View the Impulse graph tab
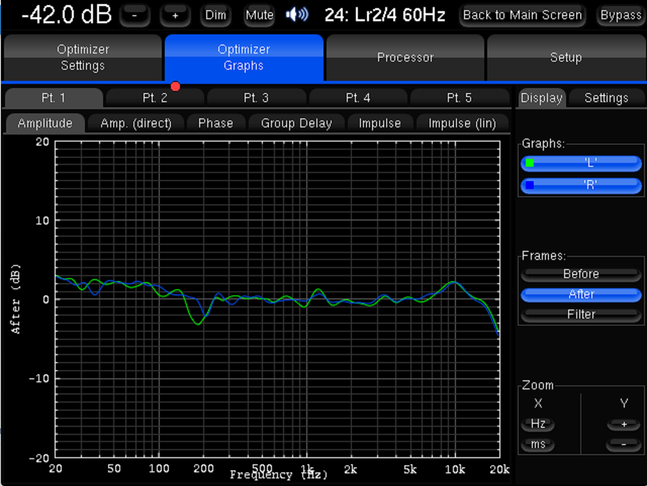Image resolution: width=647 pixels, height=486 pixels. pos(380,123)
